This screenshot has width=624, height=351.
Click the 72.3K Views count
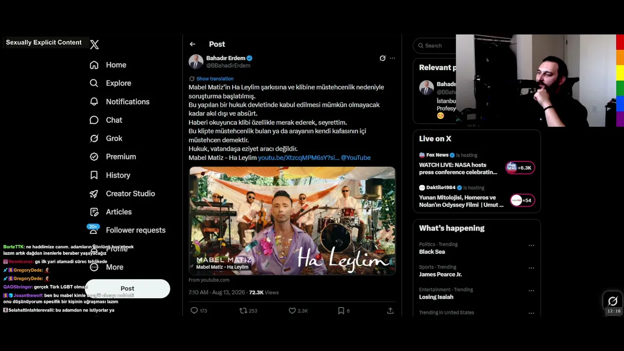coord(264,292)
